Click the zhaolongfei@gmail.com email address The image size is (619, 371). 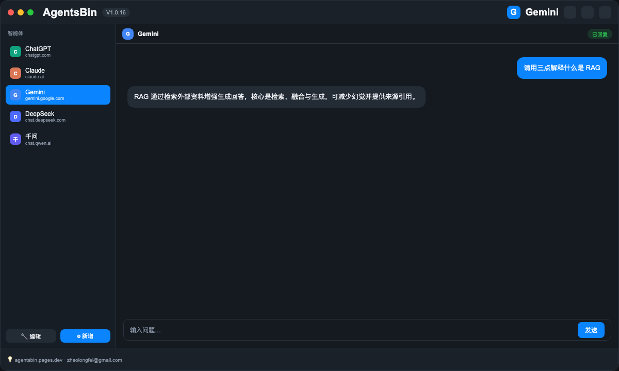(x=94, y=360)
